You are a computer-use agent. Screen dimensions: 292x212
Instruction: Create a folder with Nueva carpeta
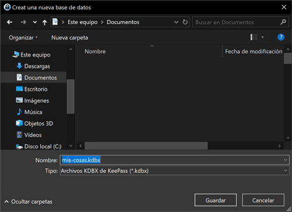pos(69,37)
